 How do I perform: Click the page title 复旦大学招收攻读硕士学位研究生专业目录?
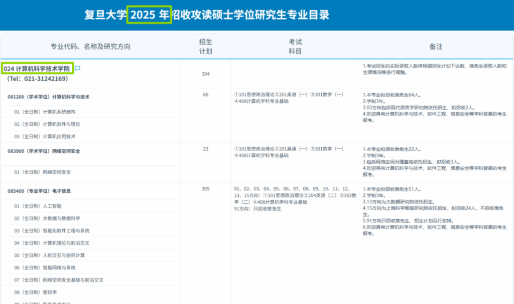206,15
